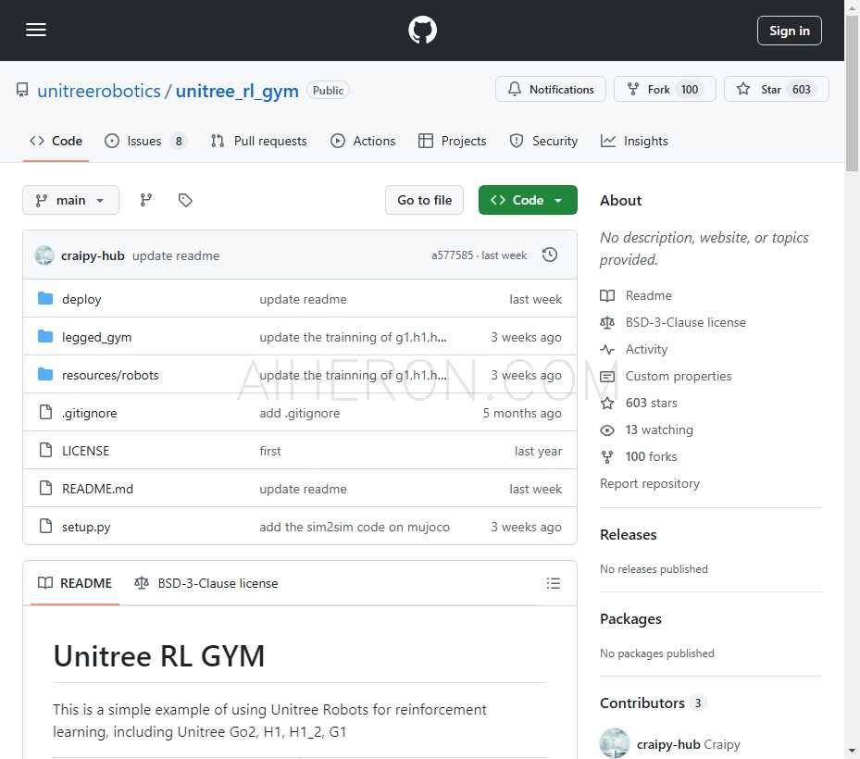Image resolution: width=860 pixels, height=759 pixels.
Task: Open the Packages heading link
Action: tap(630, 619)
